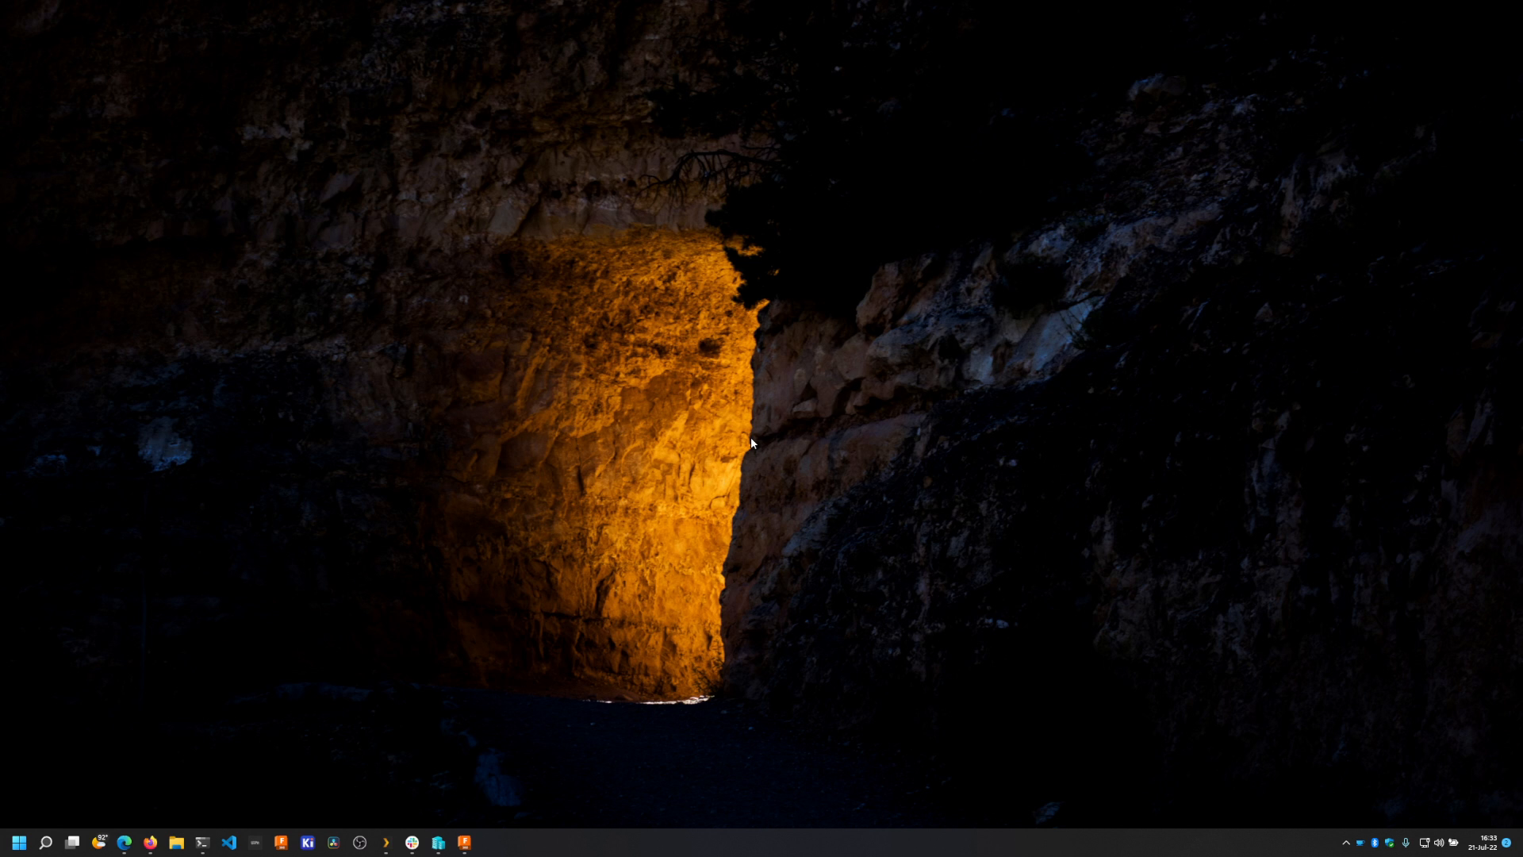Open the volume speaker control
Image resolution: width=1523 pixels, height=857 pixels.
pyautogui.click(x=1439, y=843)
